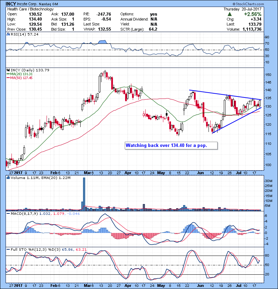Click the Low price value 129.54
The image size is (278, 289).
35,24
